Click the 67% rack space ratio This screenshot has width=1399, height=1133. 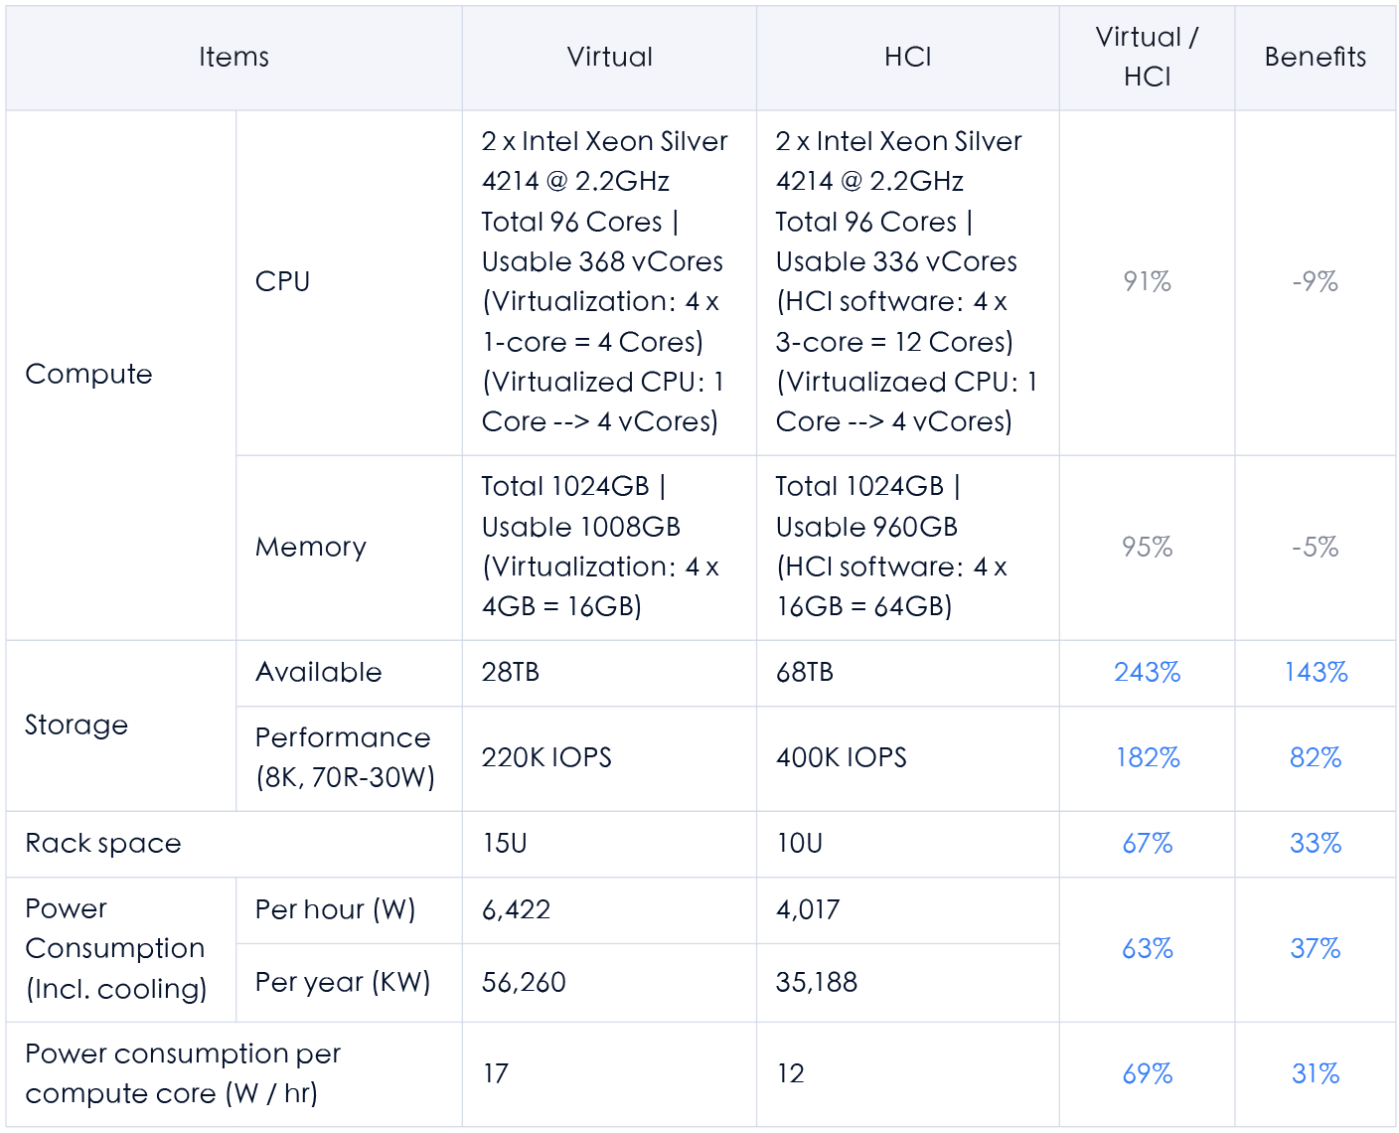(x=1147, y=843)
